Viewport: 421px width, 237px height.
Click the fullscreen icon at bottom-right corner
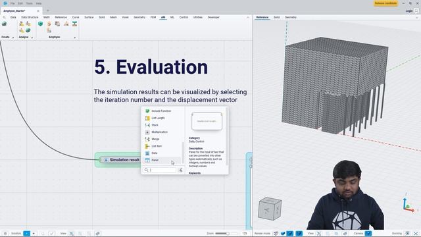(x=416, y=233)
